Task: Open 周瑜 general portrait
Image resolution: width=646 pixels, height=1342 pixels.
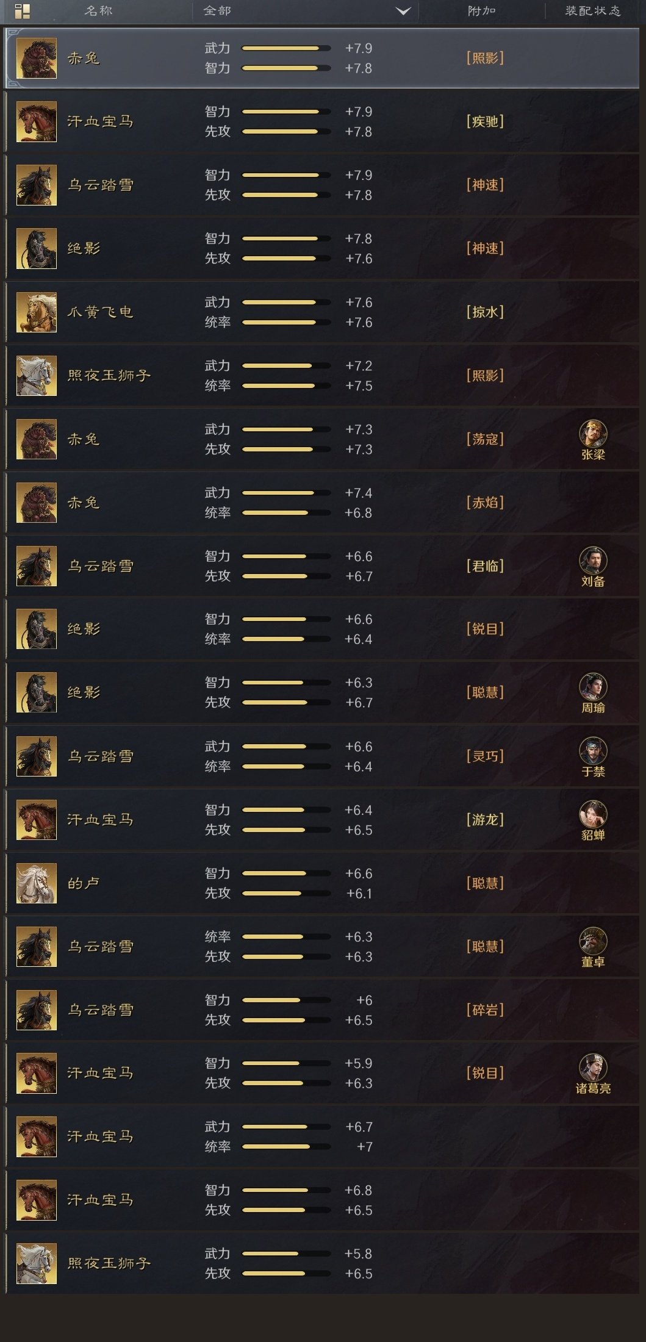Action: tap(593, 687)
